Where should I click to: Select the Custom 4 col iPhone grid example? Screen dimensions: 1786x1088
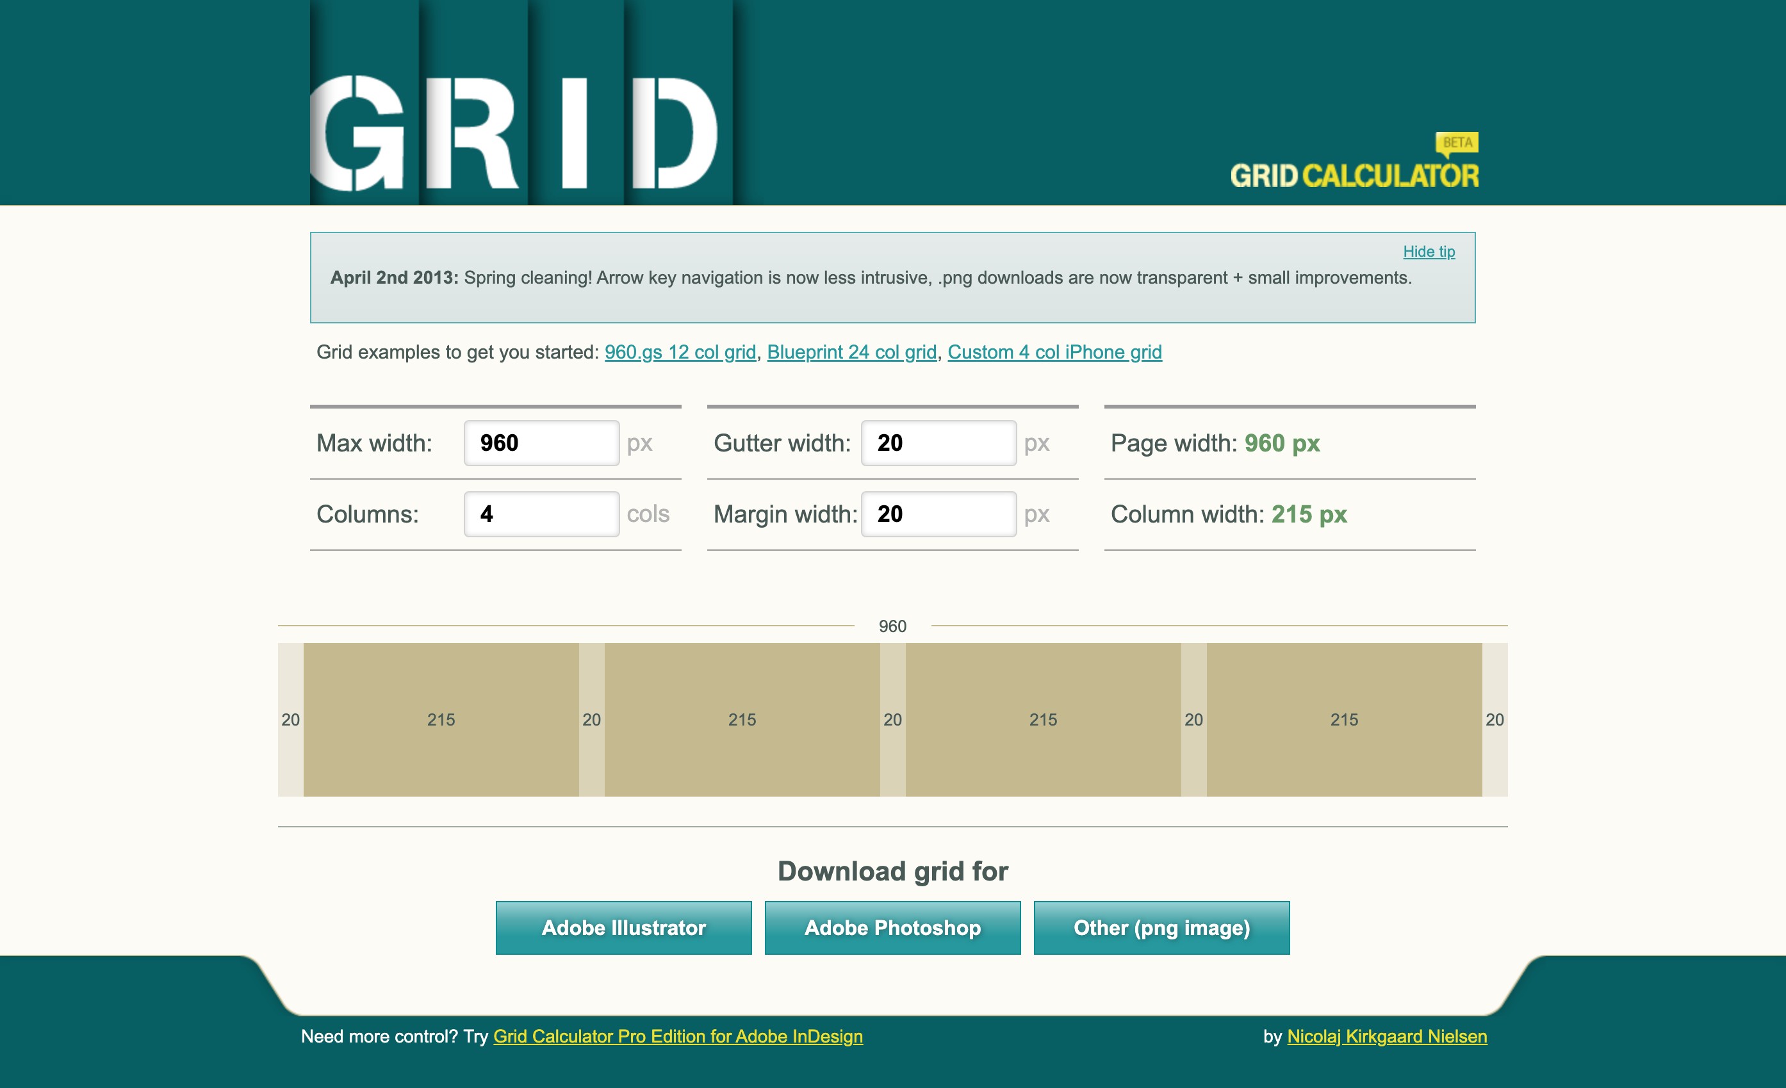coord(1054,352)
